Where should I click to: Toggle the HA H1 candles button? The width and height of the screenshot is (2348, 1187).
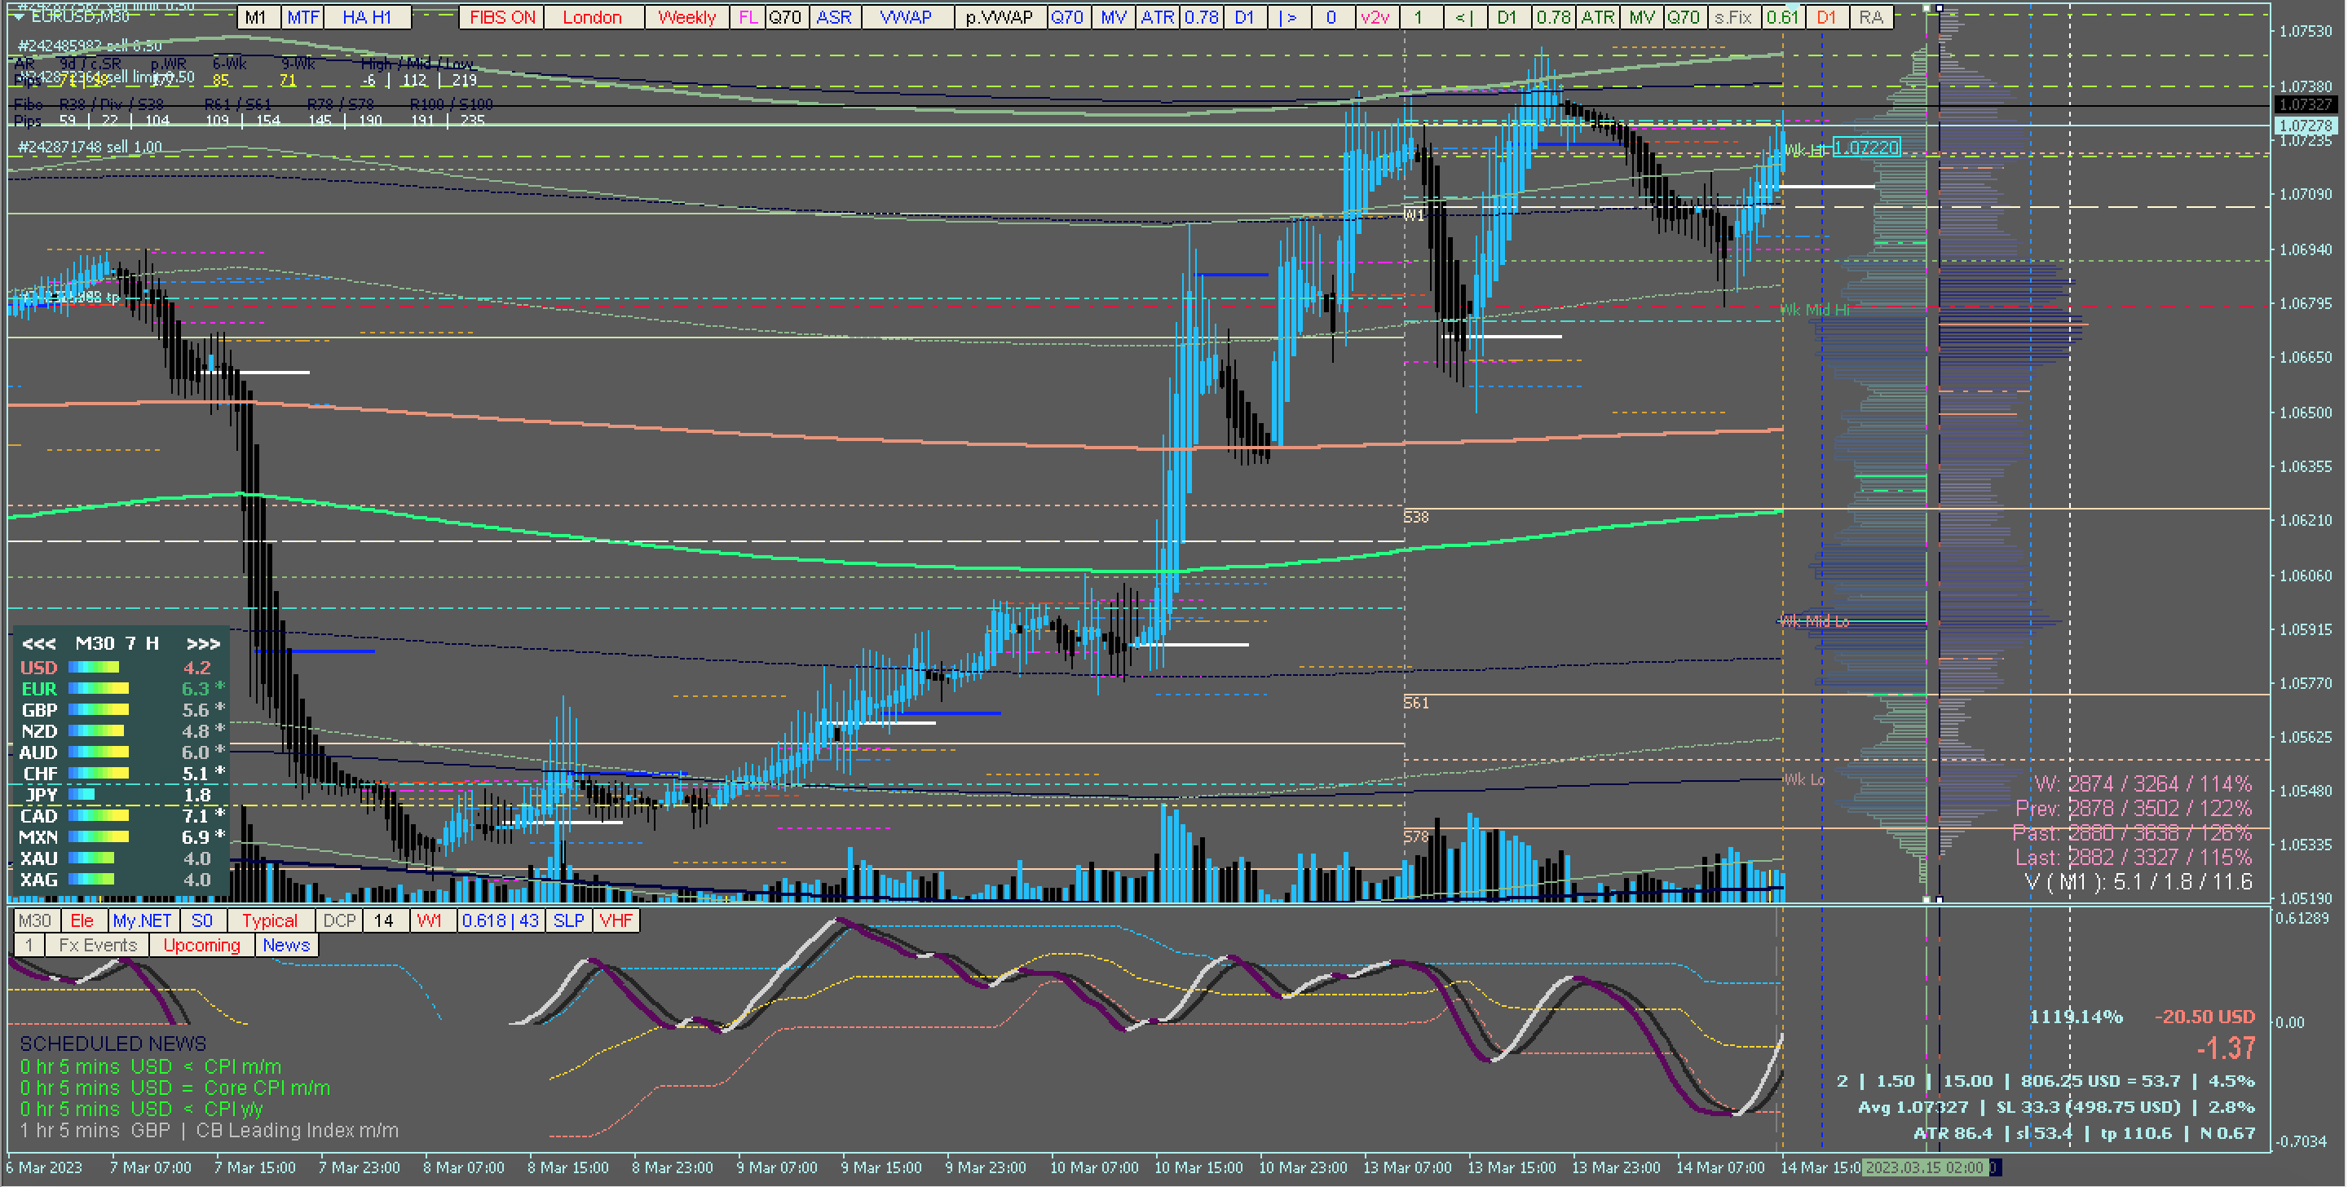click(x=366, y=17)
